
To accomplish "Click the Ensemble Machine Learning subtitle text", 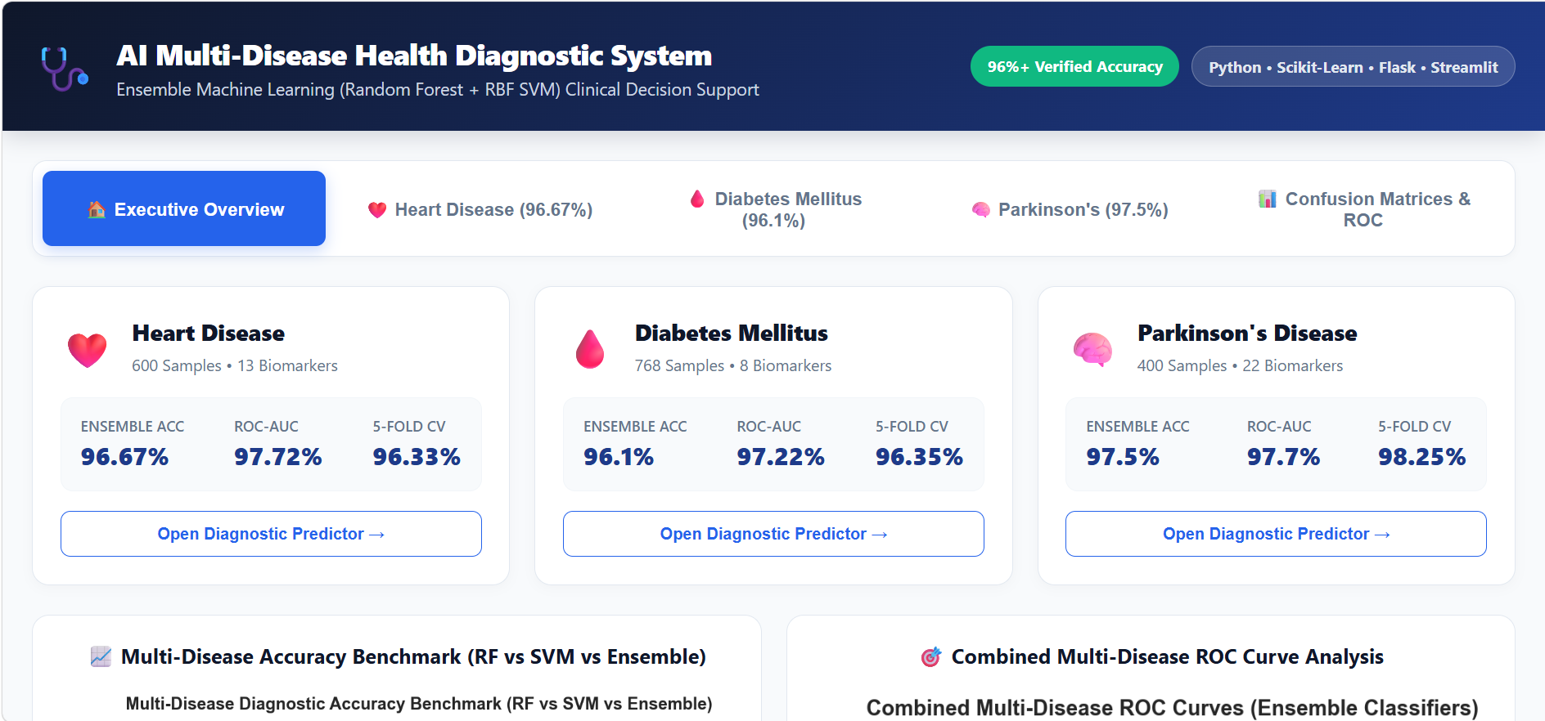I will 438,89.
